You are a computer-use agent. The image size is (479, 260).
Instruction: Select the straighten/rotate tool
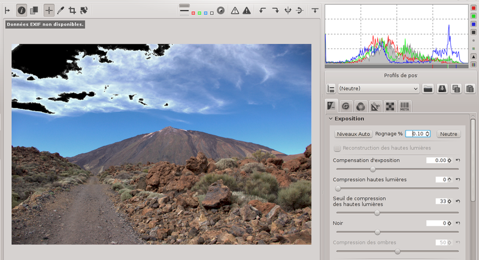pyautogui.click(x=84, y=10)
